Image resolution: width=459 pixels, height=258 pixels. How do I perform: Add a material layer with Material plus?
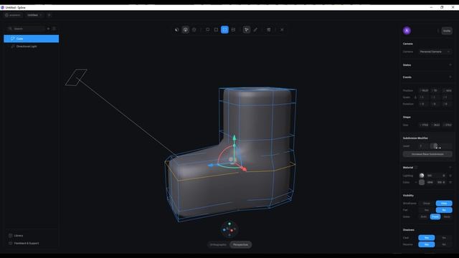(x=450, y=167)
